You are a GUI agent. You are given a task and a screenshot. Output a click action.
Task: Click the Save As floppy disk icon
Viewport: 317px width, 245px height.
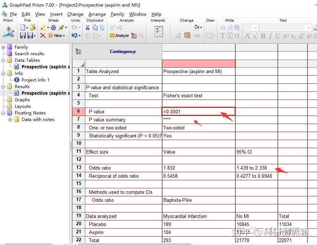(x=30, y=35)
